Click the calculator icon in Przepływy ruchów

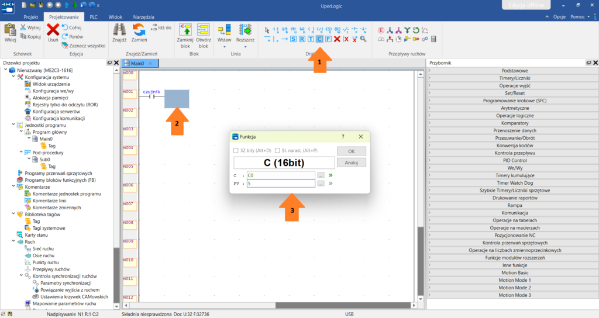(433, 39)
